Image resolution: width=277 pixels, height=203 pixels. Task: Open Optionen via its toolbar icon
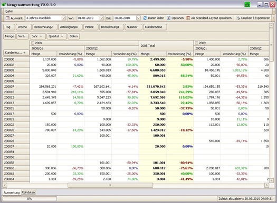[168, 18]
